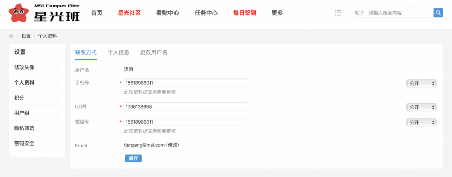Click the chevron beside 密码安全
Screen dimensions: 452x177
tap(58, 143)
